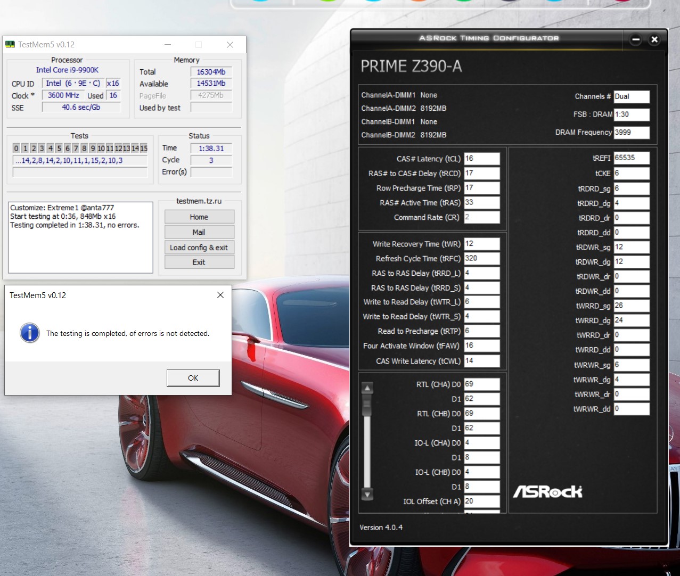Image resolution: width=680 pixels, height=576 pixels.
Task: Click the Refresh Cycle Time (tRFC) field
Action: [x=482, y=258]
